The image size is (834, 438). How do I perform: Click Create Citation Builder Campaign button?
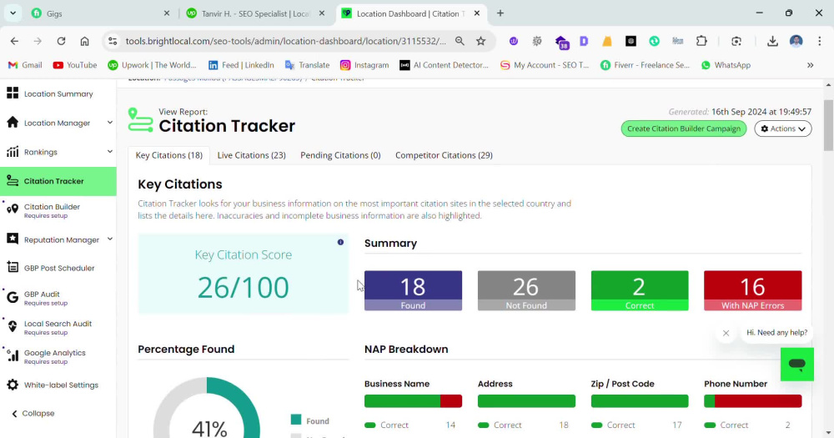pyautogui.click(x=684, y=128)
